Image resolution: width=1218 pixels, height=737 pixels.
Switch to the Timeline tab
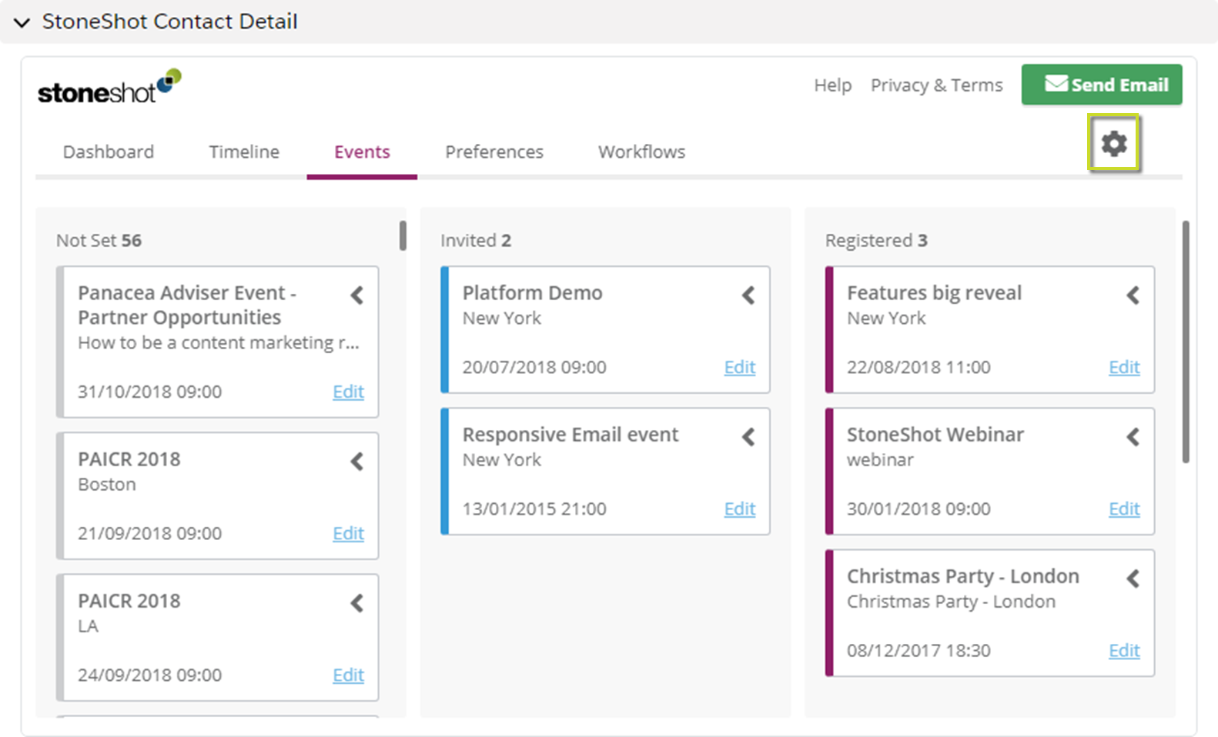tap(244, 152)
